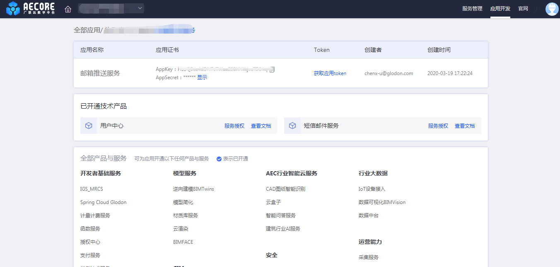560x267 pixels.
Task: Click the 短信邮件服务 cube icon
Action: [x=292, y=126]
